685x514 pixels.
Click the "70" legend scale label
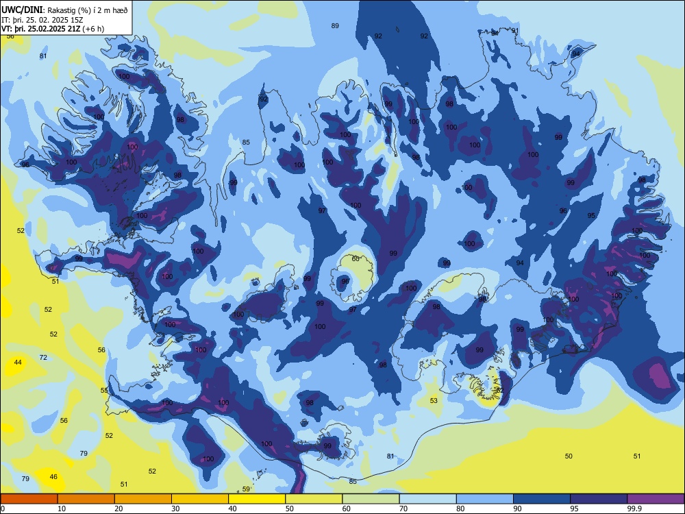coord(403,509)
